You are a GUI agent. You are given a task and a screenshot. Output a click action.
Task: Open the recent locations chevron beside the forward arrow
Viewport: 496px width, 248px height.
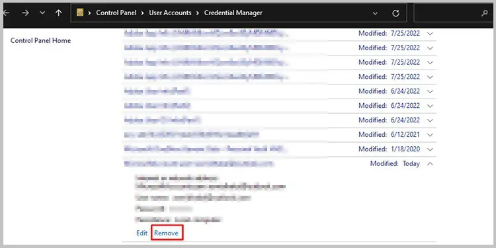click(x=42, y=13)
